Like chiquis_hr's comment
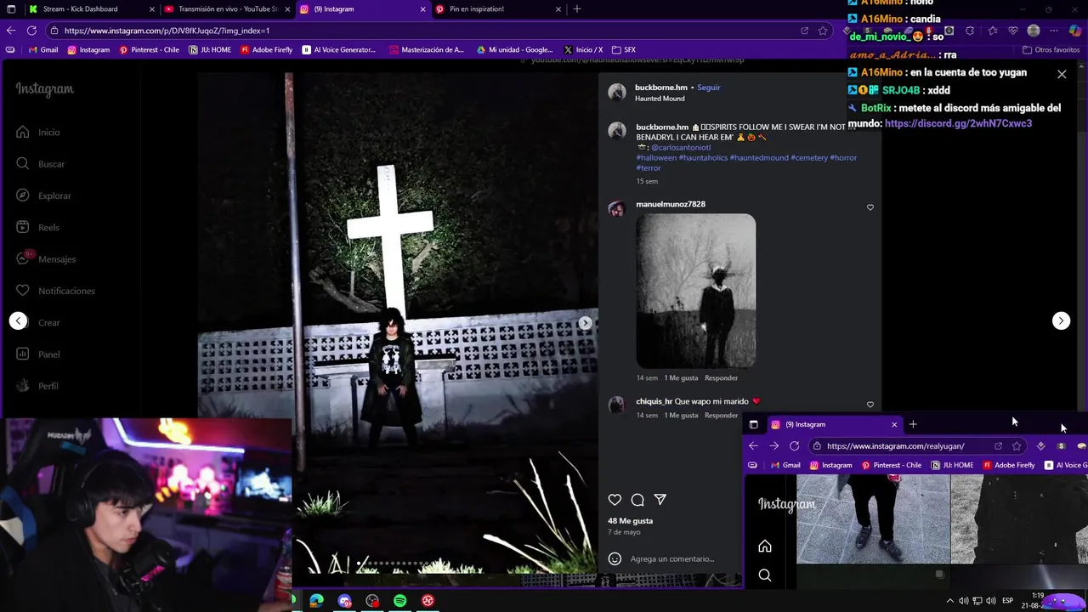 [870, 405]
